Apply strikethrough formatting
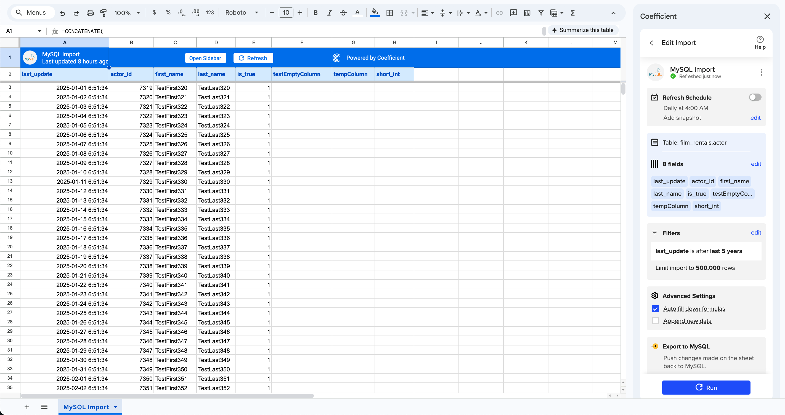This screenshot has width=785, height=415. click(343, 12)
